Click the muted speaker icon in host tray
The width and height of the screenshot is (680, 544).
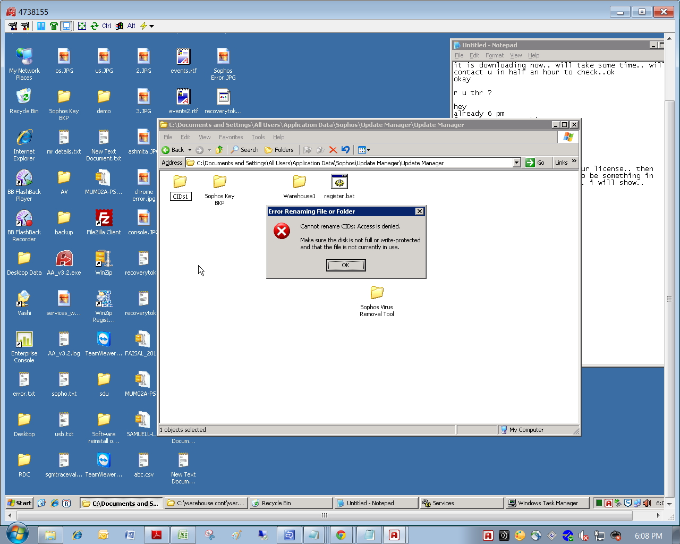[x=583, y=535]
